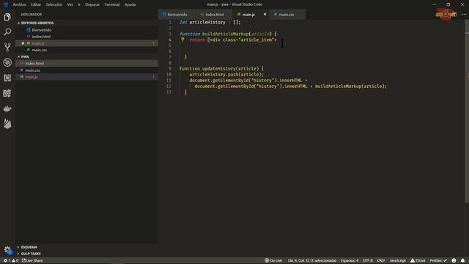The width and height of the screenshot is (469, 264).
Task: Select the main.js editor tab
Action: click(248, 15)
